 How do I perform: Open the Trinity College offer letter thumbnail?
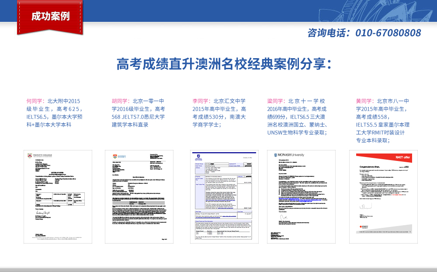coord(58,197)
